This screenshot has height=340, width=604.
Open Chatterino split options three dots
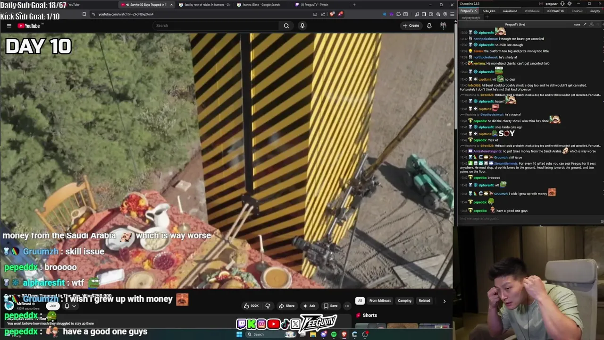(x=598, y=25)
